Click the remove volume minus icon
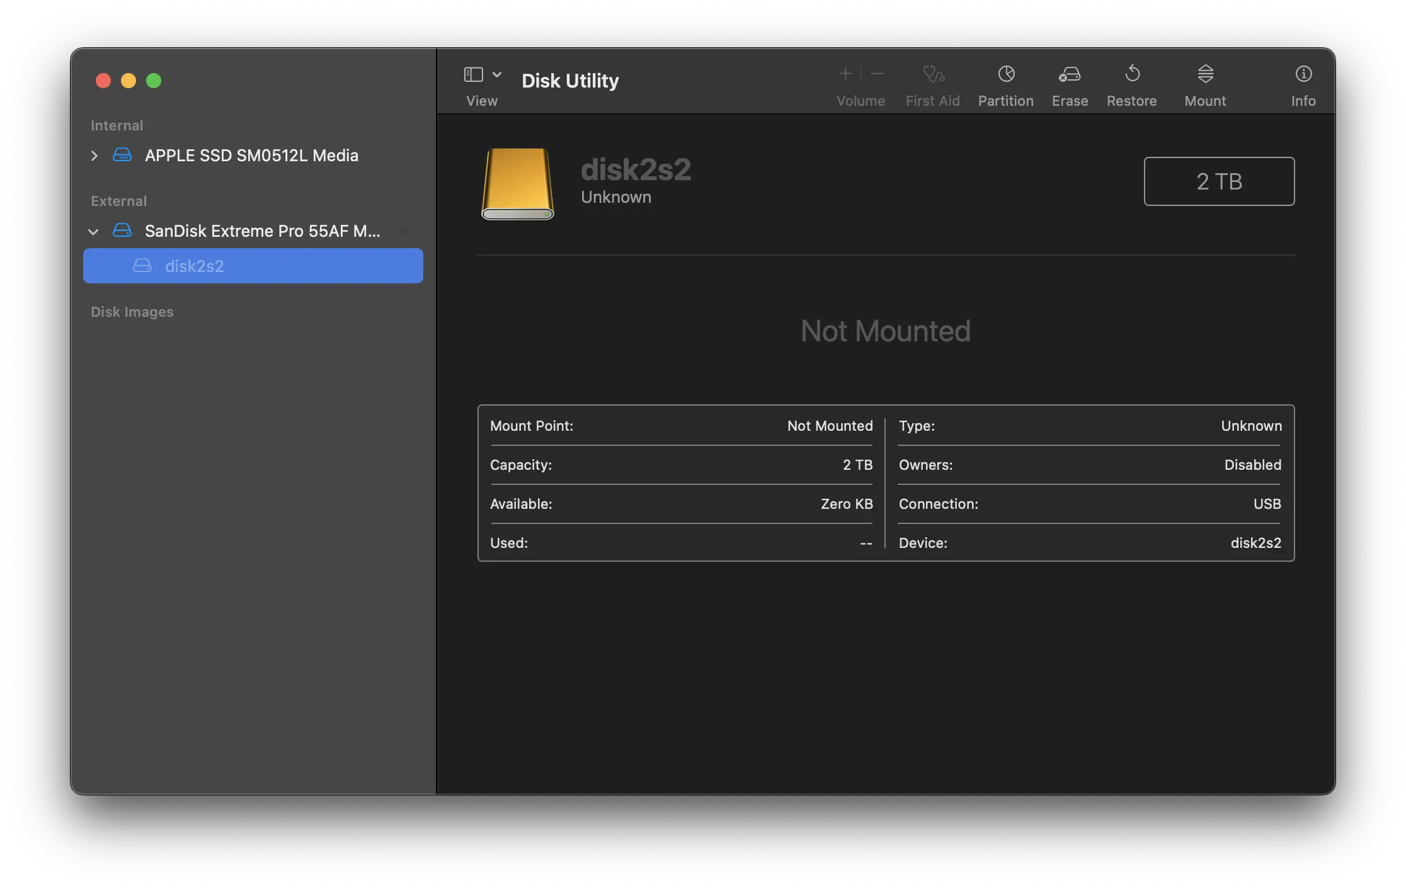This screenshot has height=888, width=1406. [x=877, y=74]
